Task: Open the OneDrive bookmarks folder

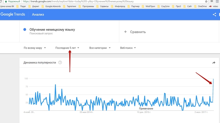Action: (x=201, y=6)
